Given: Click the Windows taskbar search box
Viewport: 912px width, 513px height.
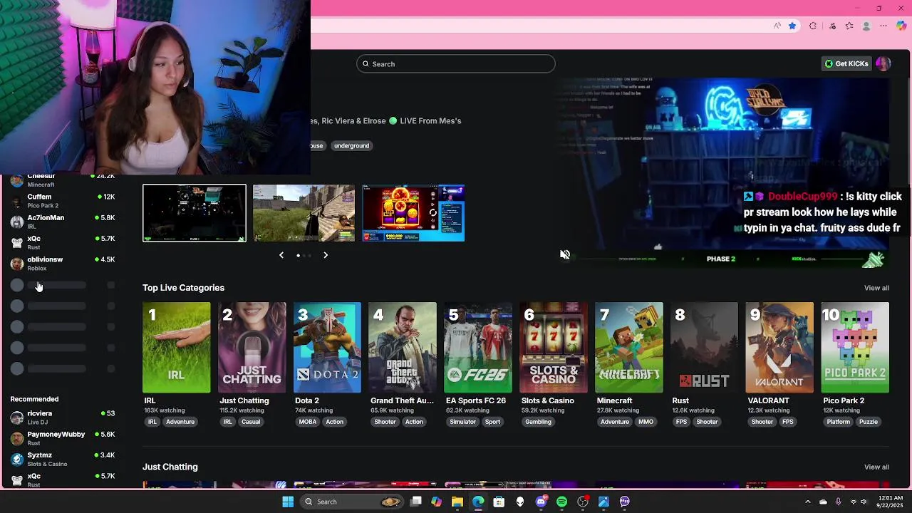Looking at the screenshot, I should [352, 502].
